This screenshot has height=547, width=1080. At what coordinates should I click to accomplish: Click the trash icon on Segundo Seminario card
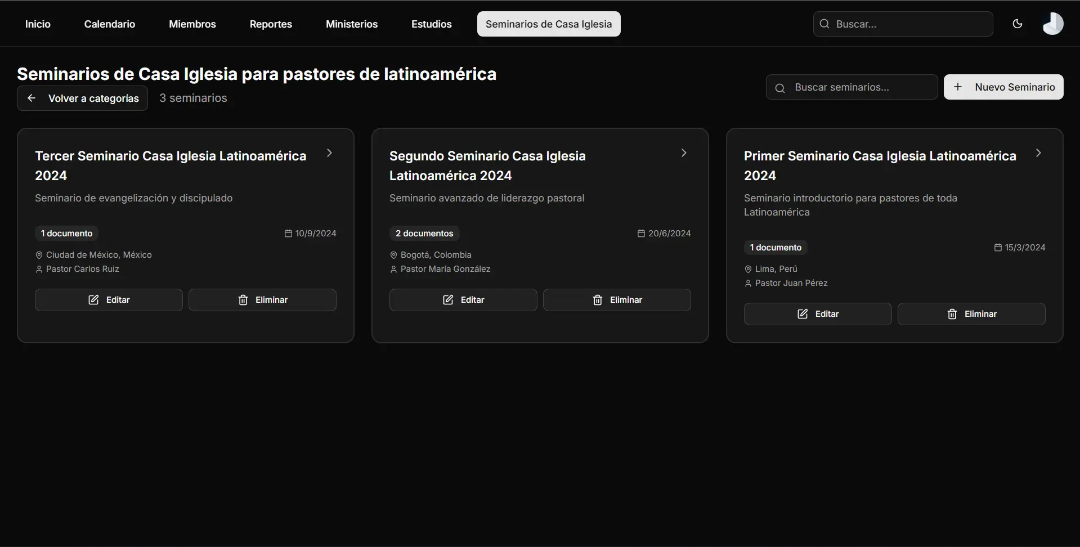(598, 300)
